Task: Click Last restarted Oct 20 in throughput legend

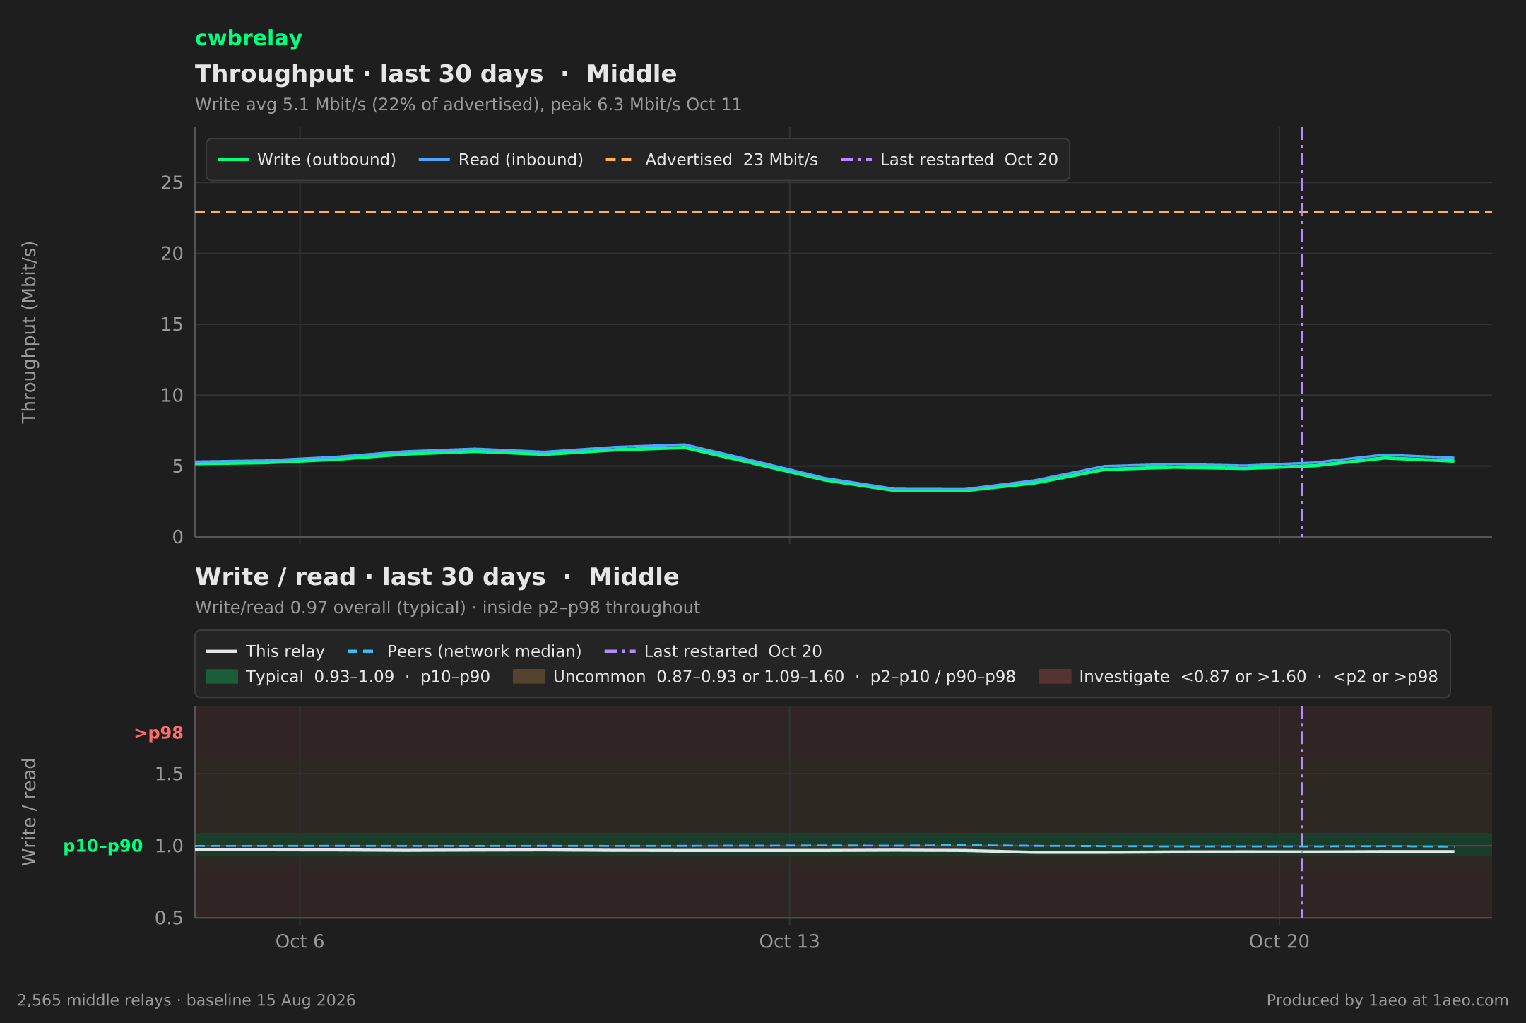Action: (x=949, y=160)
